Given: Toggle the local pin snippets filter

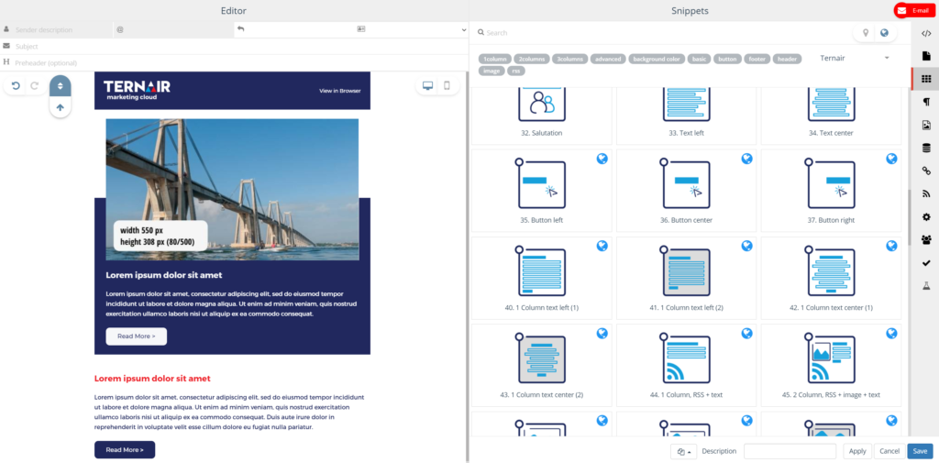Looking at the screenshot, I should tap(865, 33).
